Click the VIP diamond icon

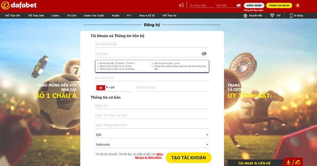coord(272,16)
